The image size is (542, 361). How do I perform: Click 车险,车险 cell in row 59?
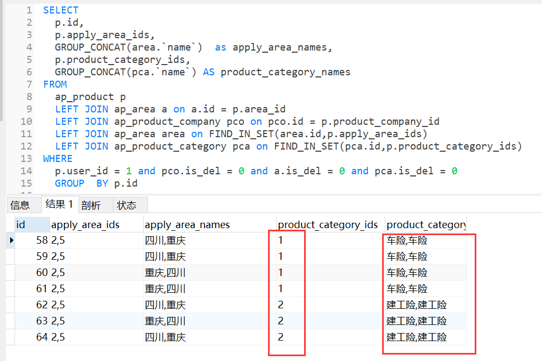[x=426, y=256]
